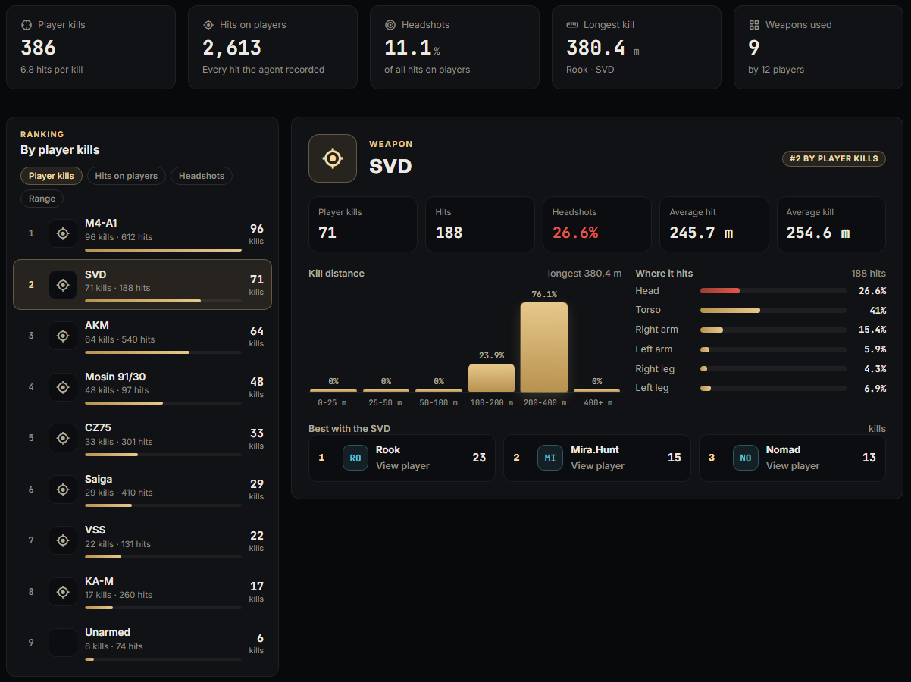Click the Mosin 91/30 weapon icon

pyautogui.click(x=63, y=386)
